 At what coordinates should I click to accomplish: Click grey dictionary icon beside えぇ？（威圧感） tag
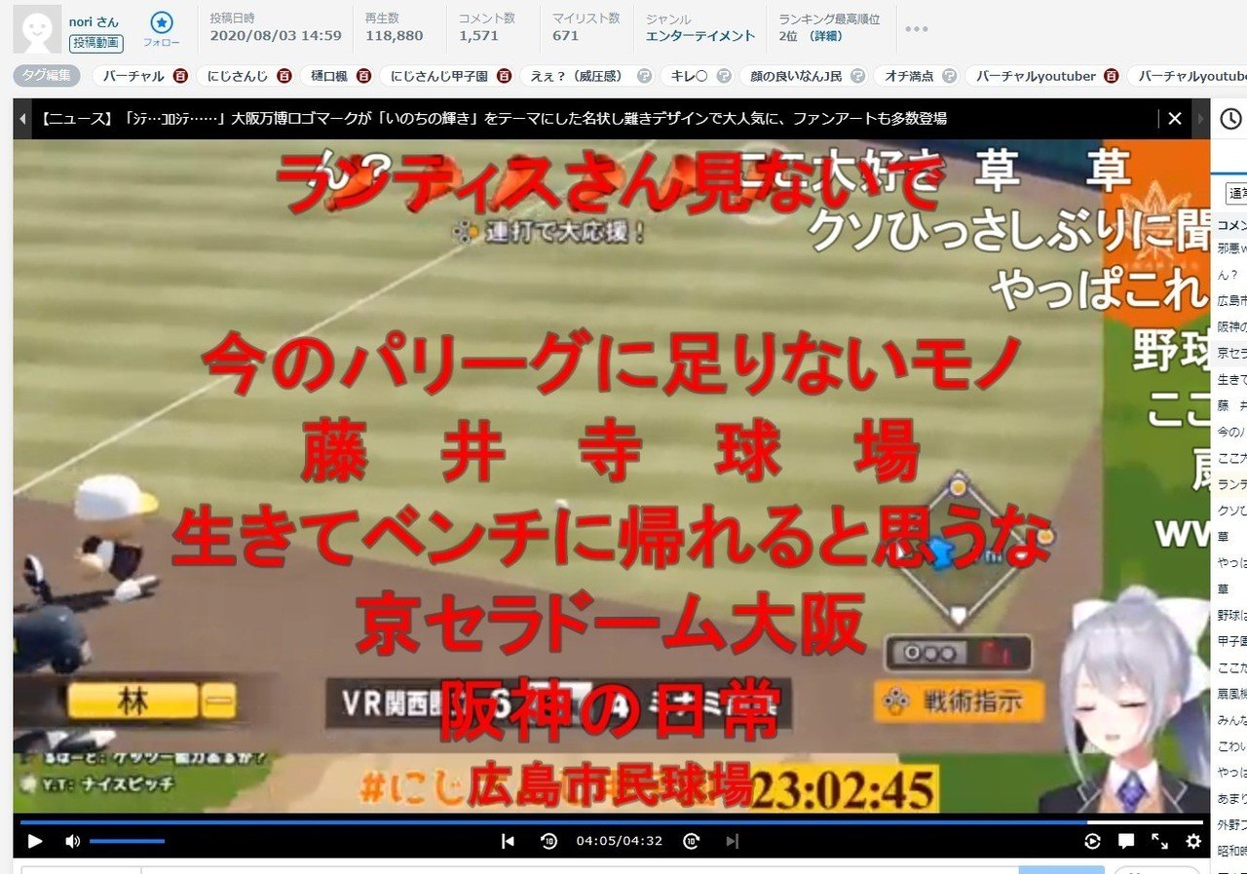click(x=644, y=76)
